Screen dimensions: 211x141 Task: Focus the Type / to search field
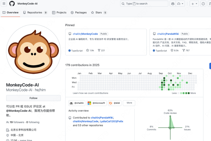point(144,4)
